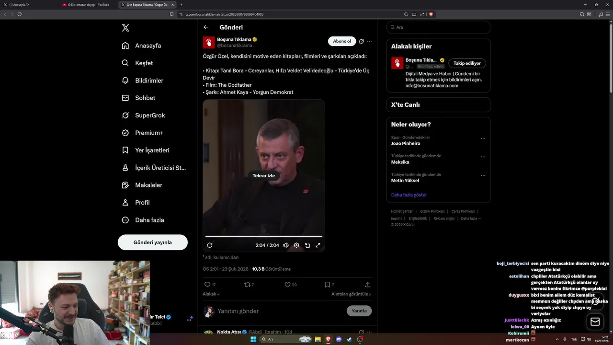Open Anasayfa from the left sidebar
The width and height of the screenshot is (613, 345).
tap(141, 46)
